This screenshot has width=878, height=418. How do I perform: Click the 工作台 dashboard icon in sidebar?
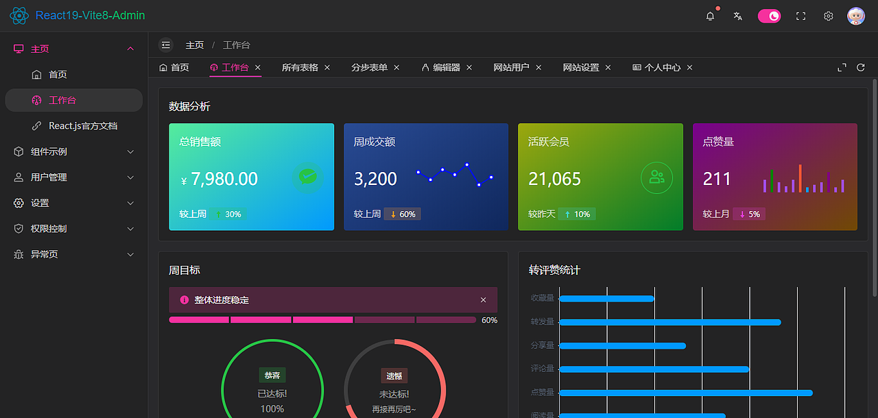37,100
